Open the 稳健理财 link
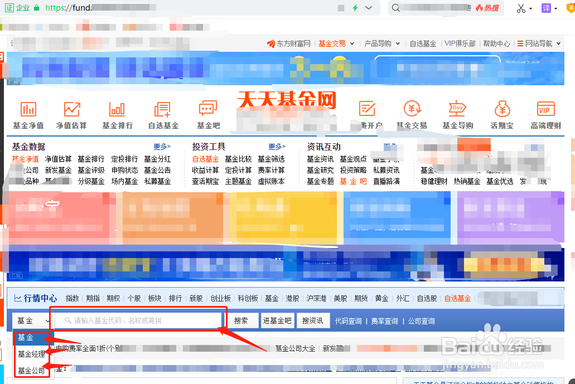This screenshot has height=384, width=575. 434,181
